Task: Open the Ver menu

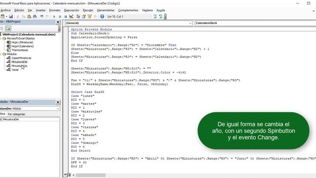Action: [x=30, y=10]
